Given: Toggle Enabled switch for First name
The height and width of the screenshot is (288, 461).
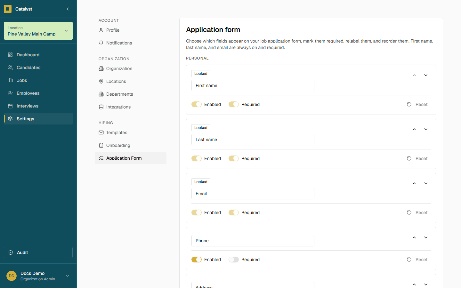Looking at the screenshot, I should (197, 104).
